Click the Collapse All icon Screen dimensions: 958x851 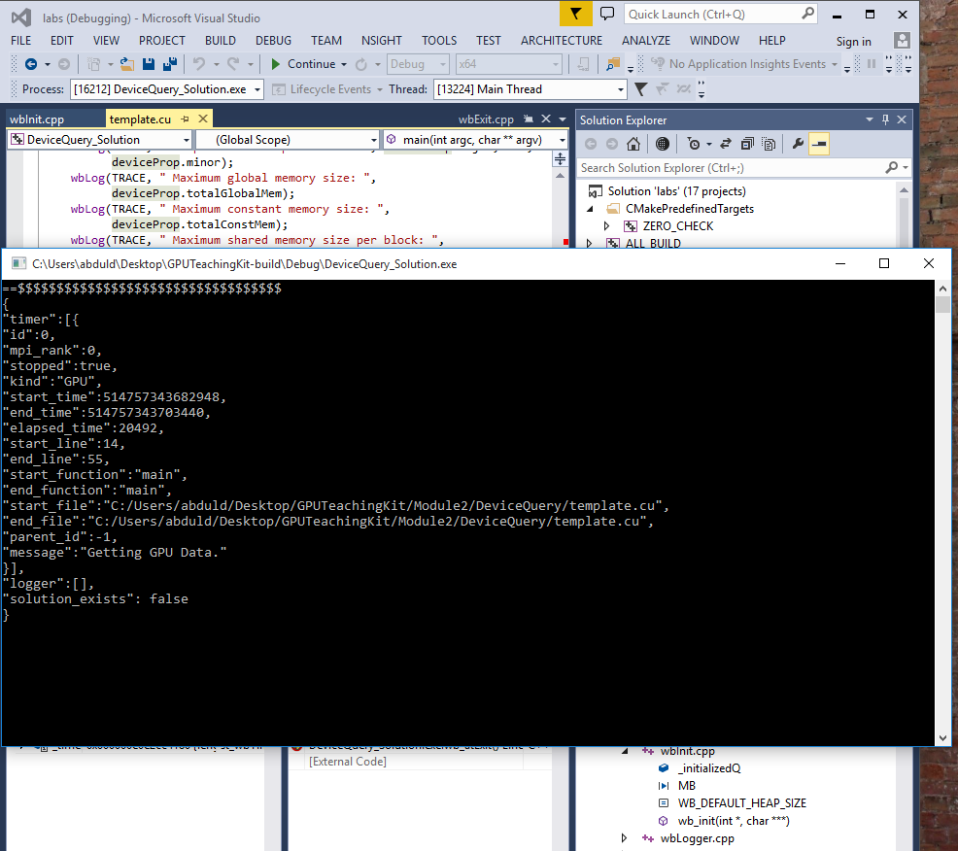click(x=746, y=144)
